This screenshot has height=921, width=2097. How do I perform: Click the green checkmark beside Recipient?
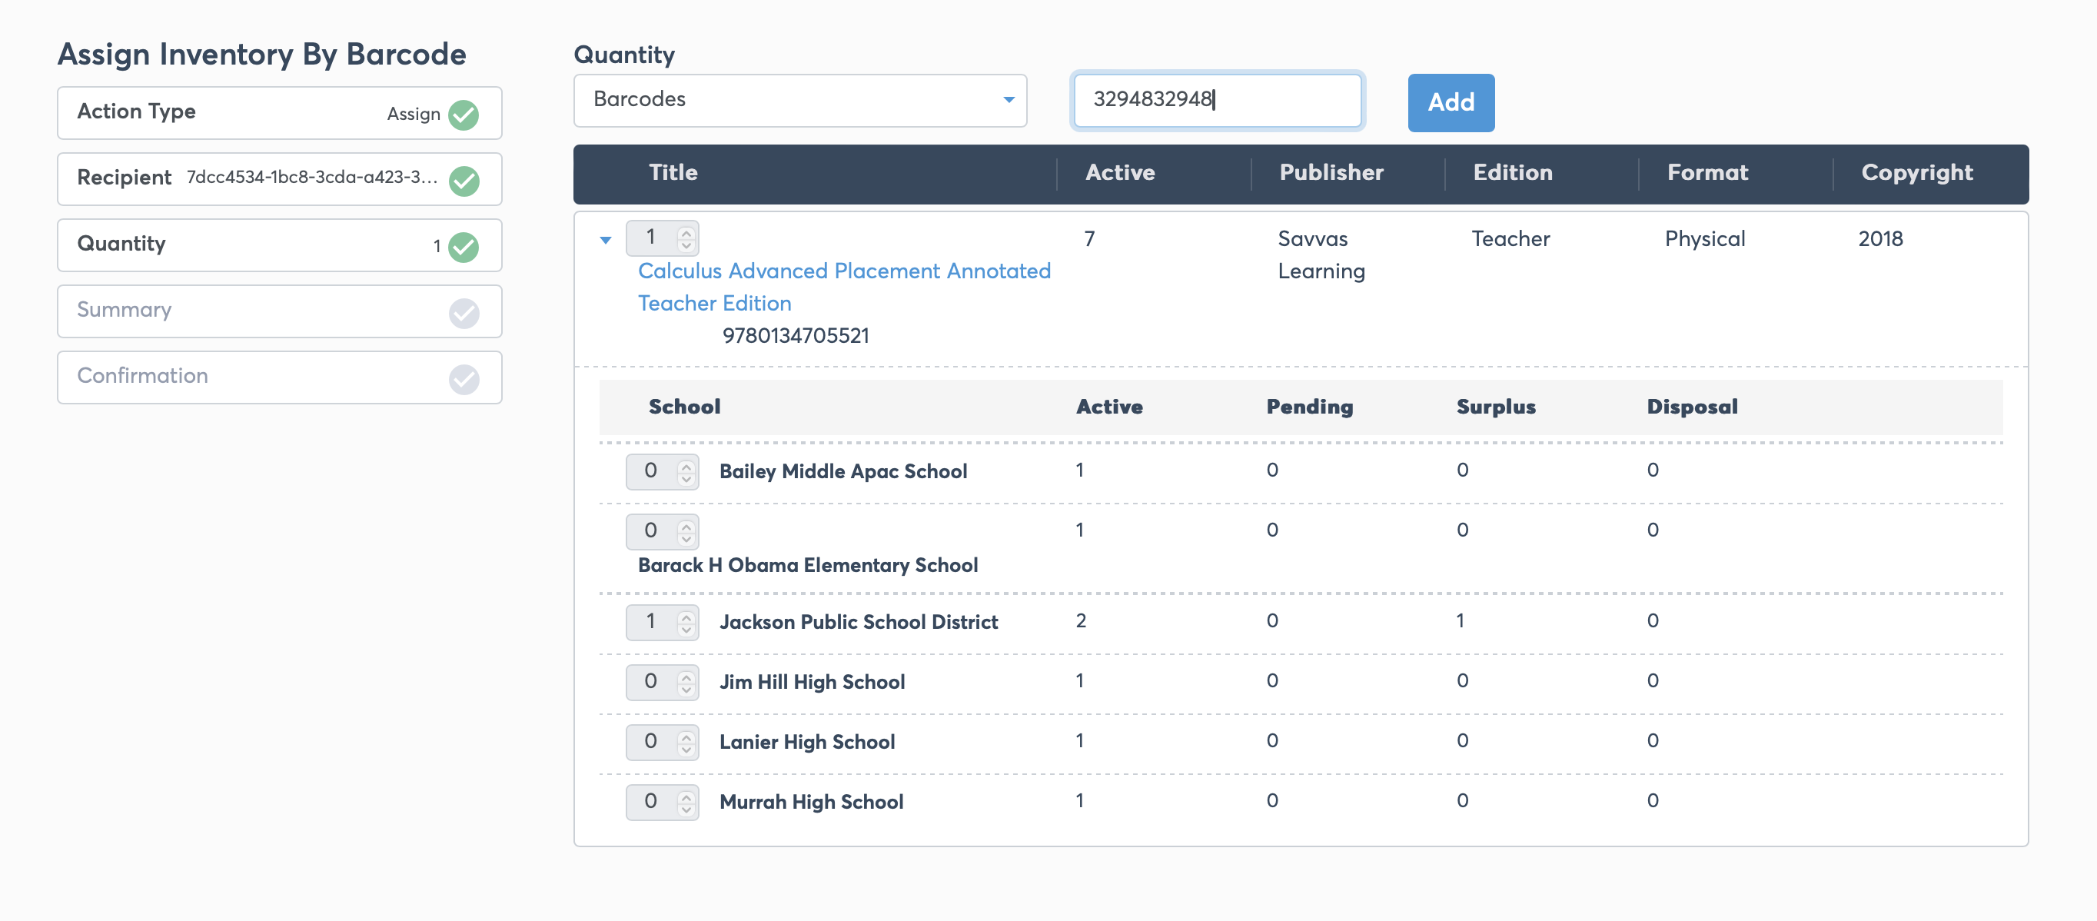(x=464, y=180)
